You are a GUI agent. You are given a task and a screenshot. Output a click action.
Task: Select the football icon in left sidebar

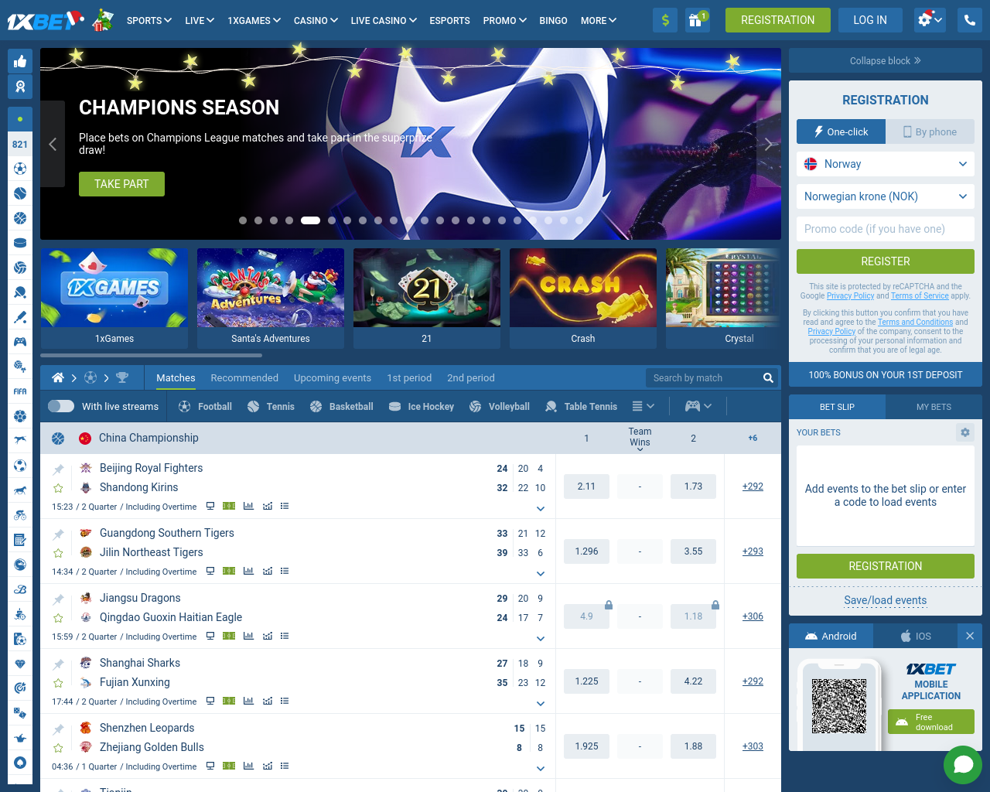coord(20,169)
